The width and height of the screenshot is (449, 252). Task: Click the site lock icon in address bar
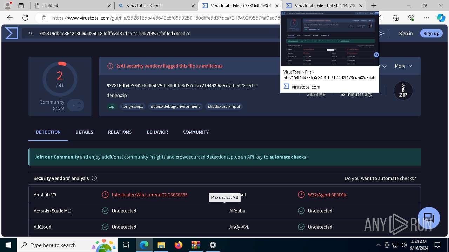point(44,18)
